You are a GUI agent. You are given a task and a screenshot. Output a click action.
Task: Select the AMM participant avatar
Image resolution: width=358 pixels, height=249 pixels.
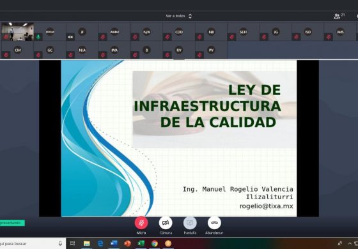point(114,32)
